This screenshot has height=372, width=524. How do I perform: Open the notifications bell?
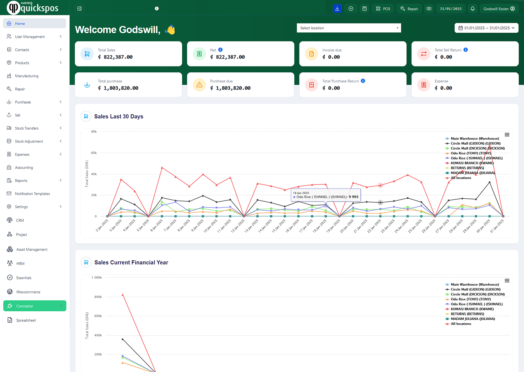(x=472, y=9)
